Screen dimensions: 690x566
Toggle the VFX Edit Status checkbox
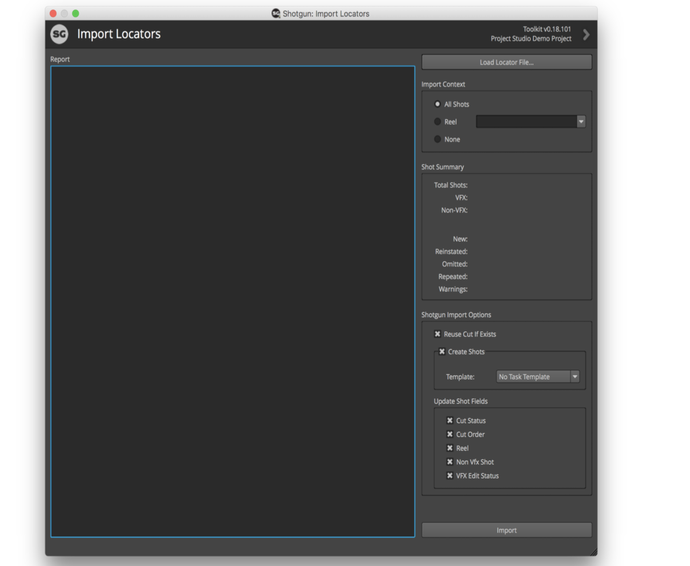pyautogui.click(x=450, y=476)
